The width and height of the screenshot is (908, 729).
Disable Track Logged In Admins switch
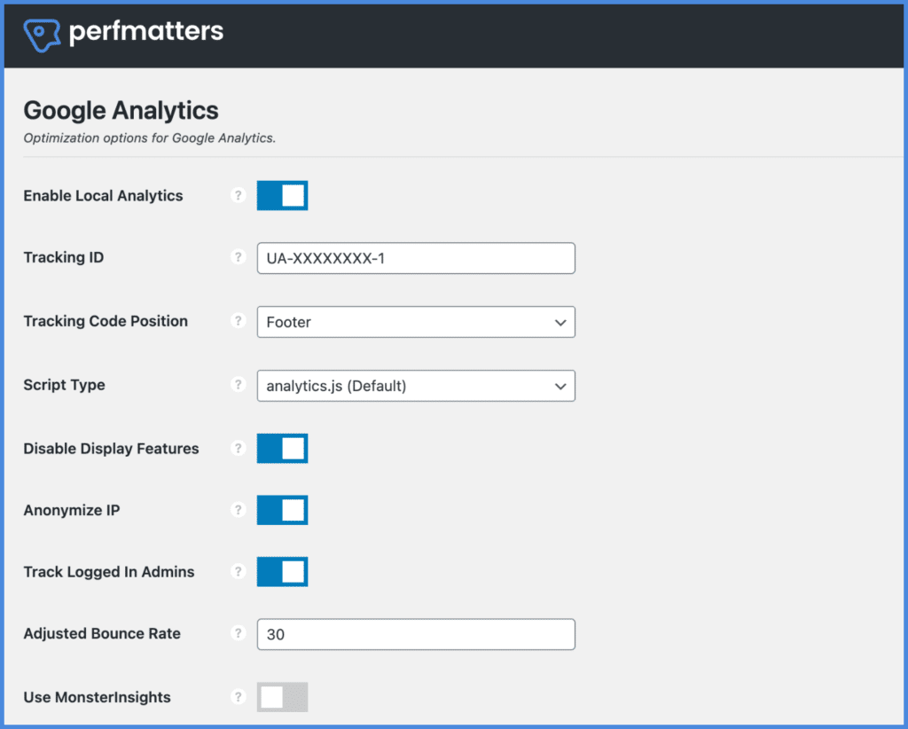coord(283,571)
